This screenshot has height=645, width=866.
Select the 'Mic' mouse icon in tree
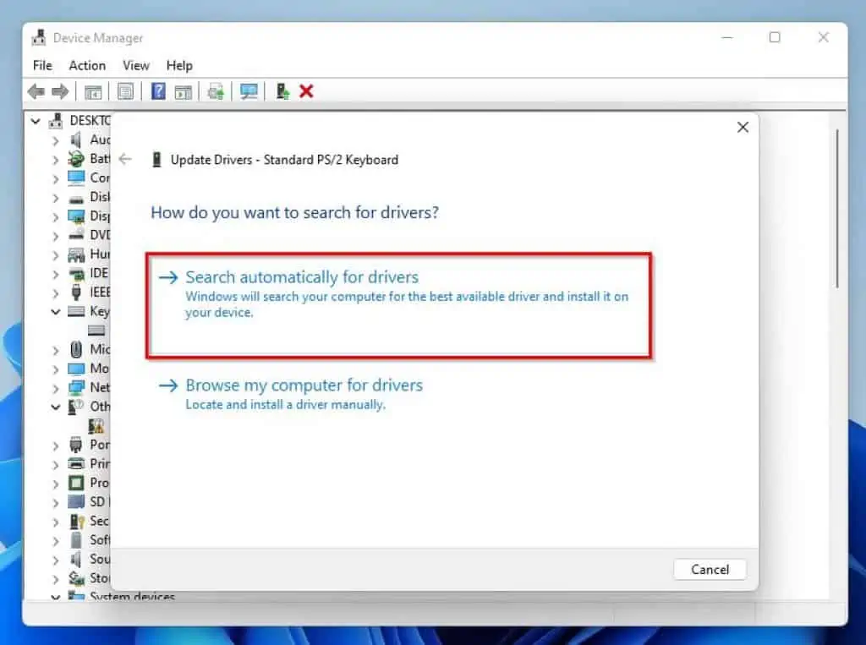click(76, 349)
